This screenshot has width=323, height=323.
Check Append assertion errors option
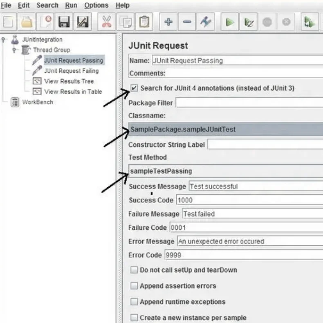tap(134, 286)
